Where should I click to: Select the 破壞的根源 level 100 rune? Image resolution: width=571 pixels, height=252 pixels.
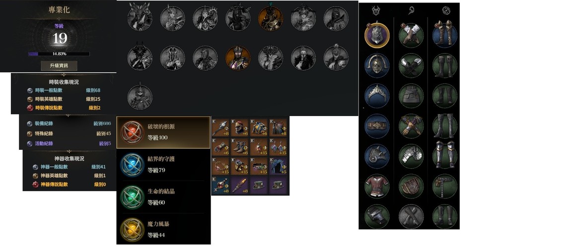pos(163,132)
